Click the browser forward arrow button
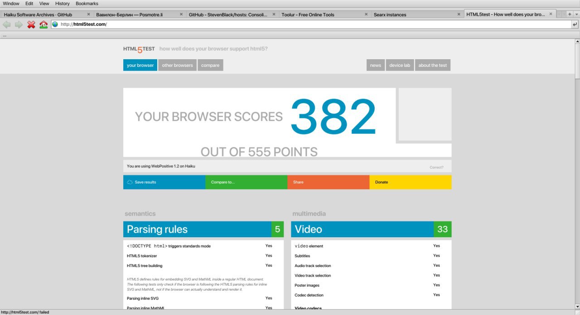Screen dimensions: 580x315 click(19, 24)
